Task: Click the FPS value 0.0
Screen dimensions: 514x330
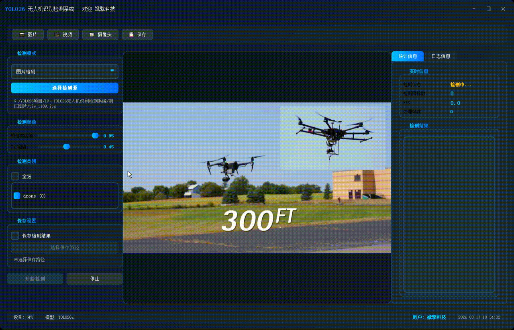Action: 455,103
